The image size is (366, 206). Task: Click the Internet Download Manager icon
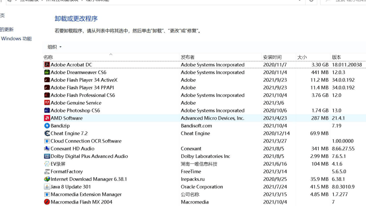point(47,179)
